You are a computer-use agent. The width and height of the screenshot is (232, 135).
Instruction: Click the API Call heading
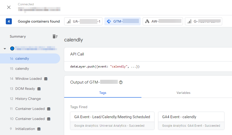(77, 54)
